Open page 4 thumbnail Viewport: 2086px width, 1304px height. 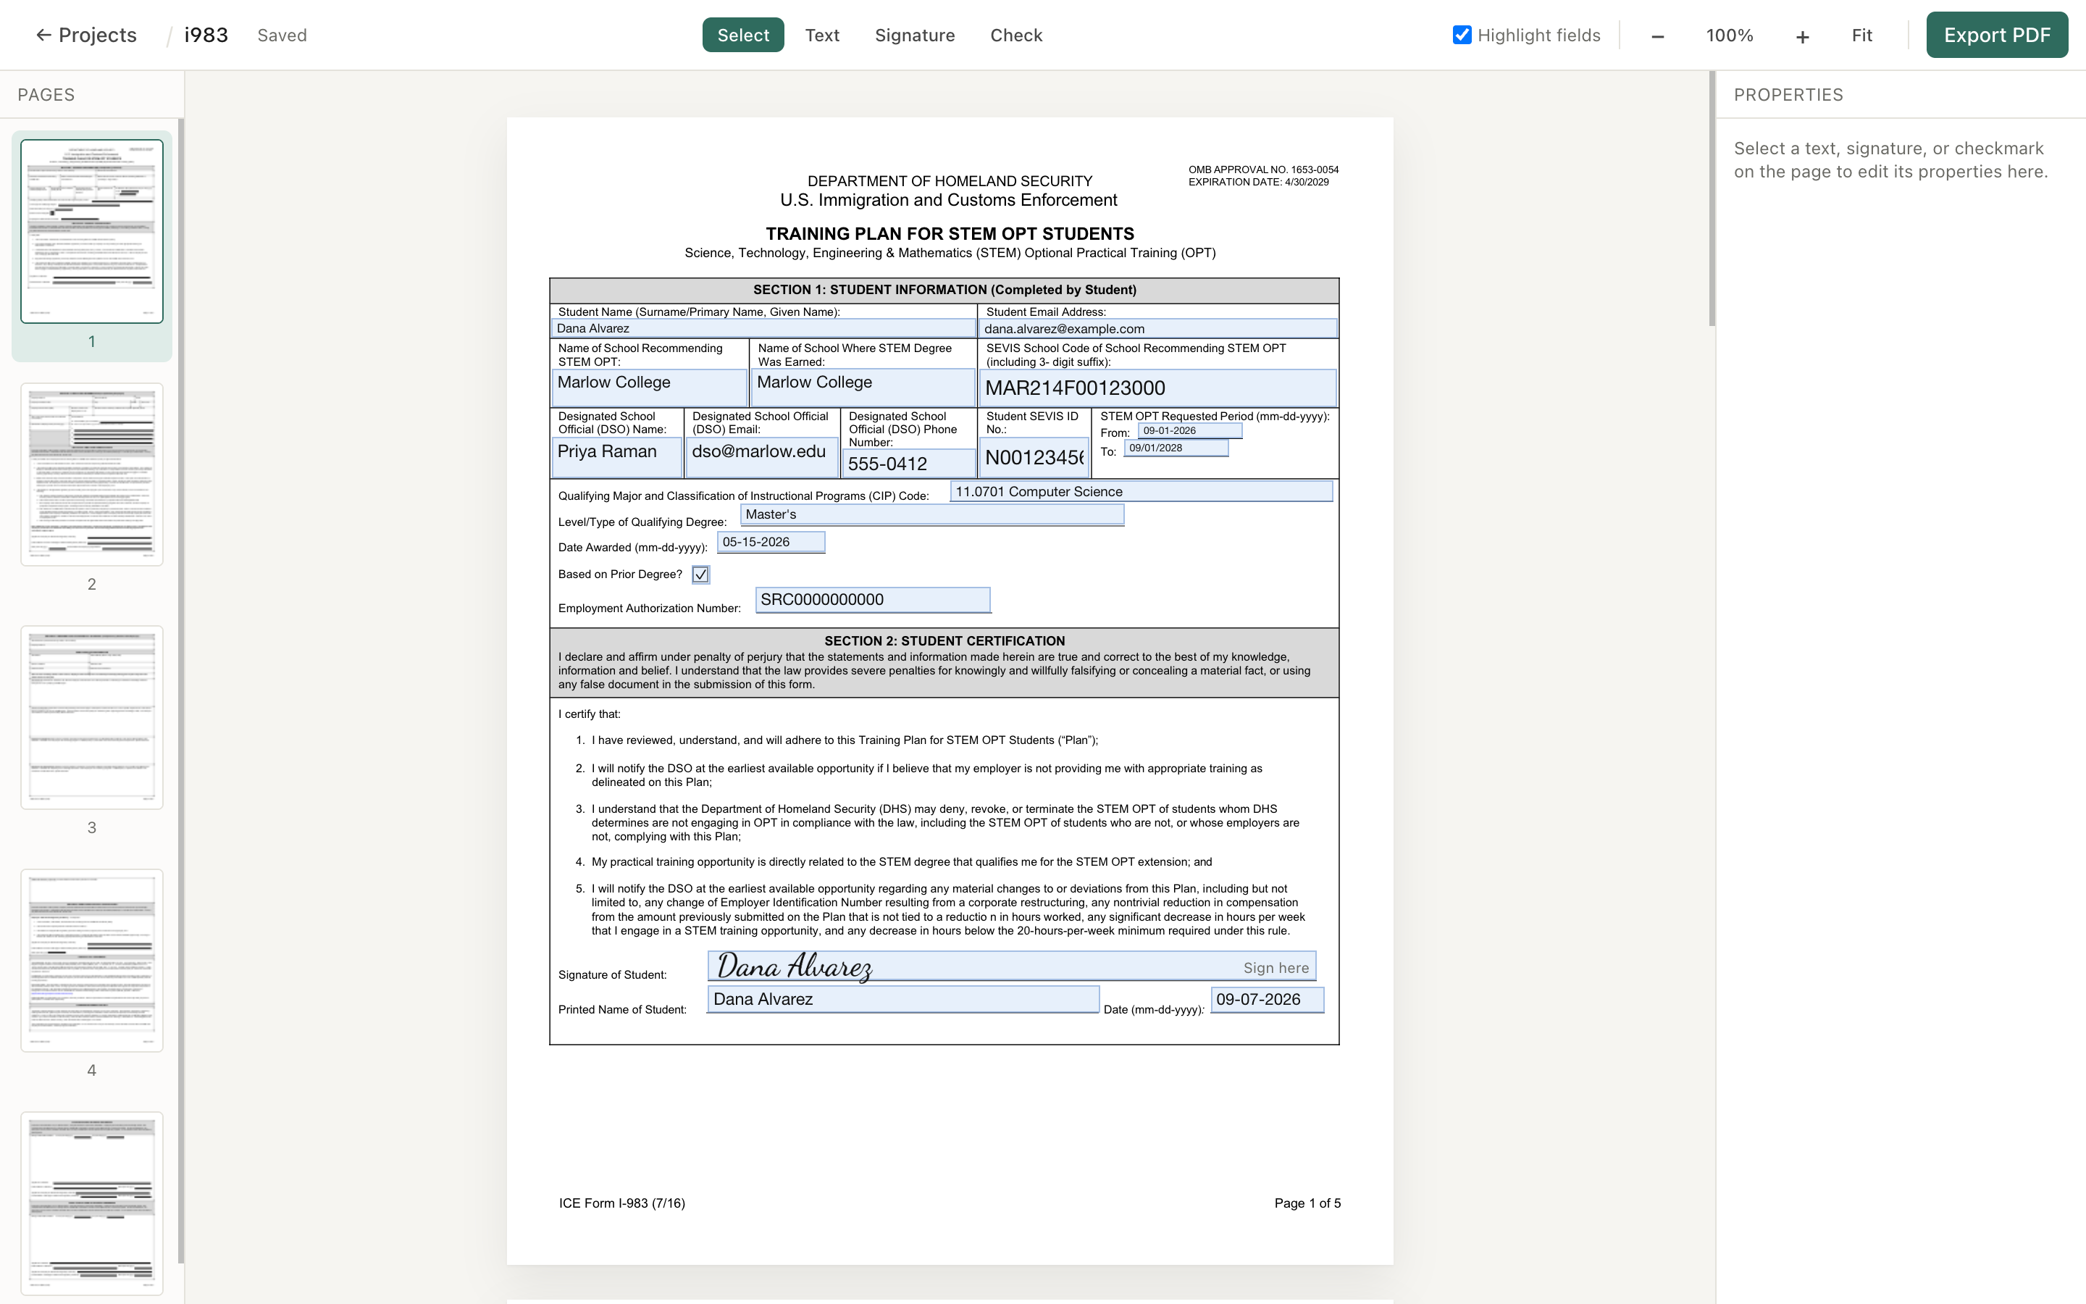(92, 961)
